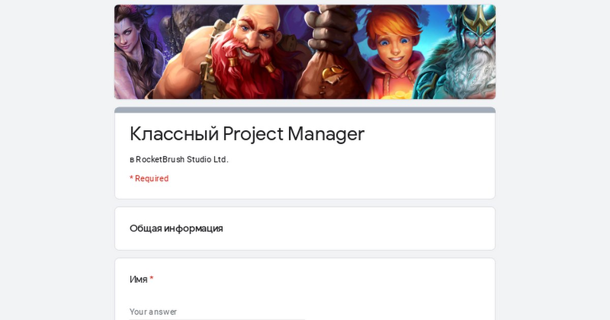Select the "Общая информация" section header

[176, 229]
